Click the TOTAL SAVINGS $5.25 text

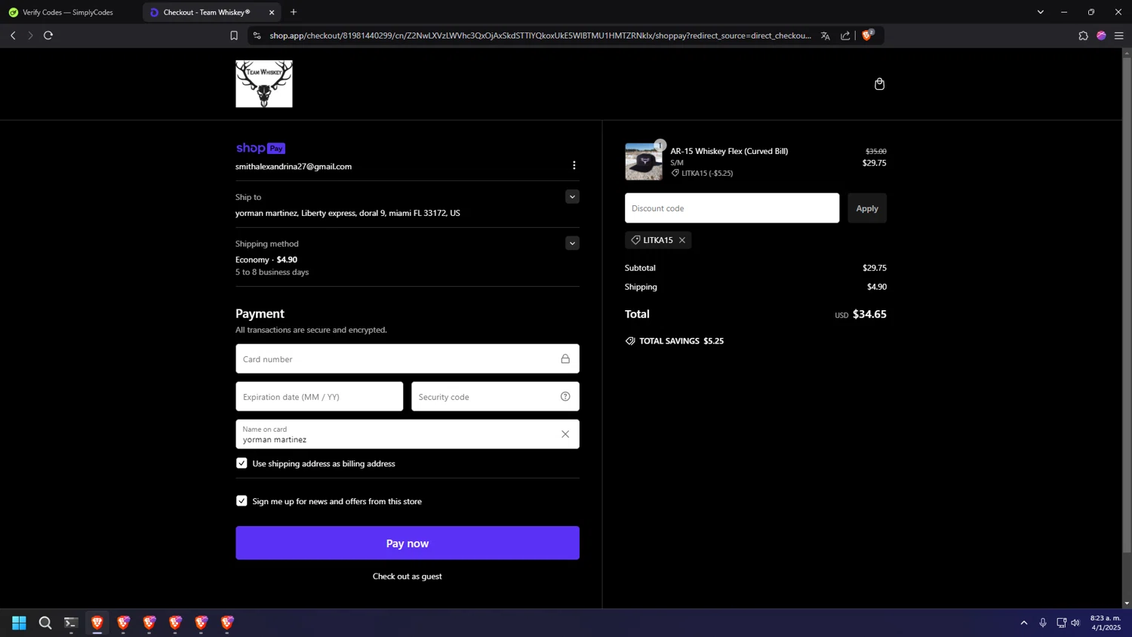[681, 341]
